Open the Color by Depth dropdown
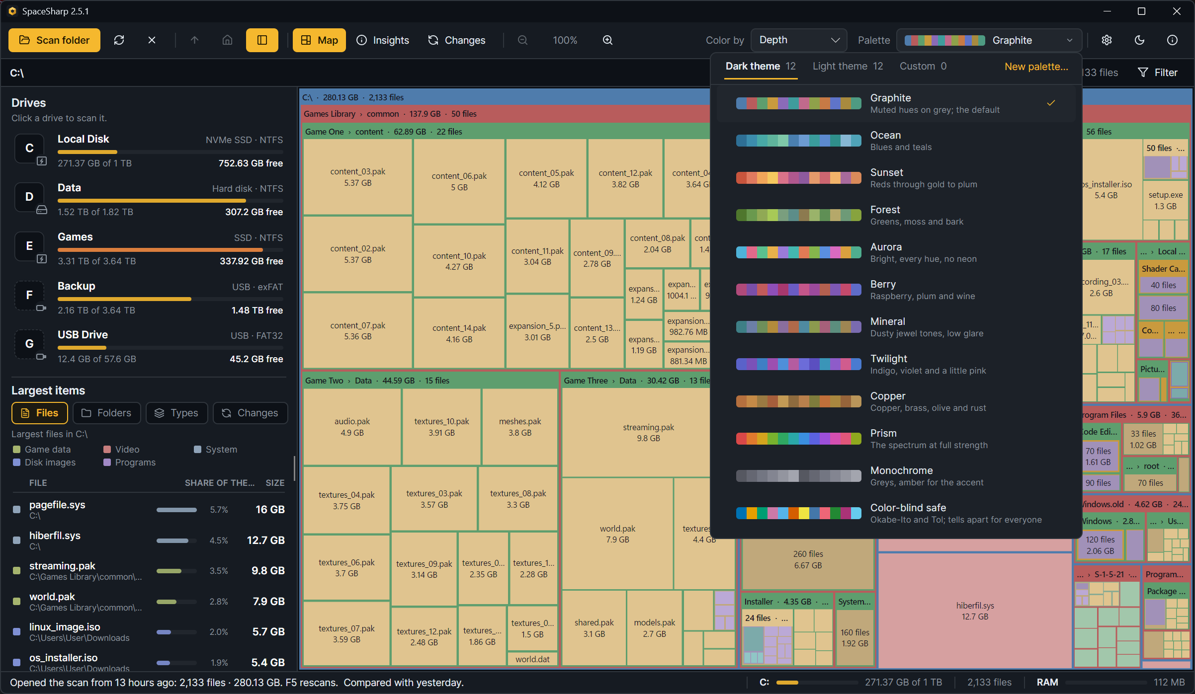This screenshot has width=1195, height=694. tap(798, 40)
